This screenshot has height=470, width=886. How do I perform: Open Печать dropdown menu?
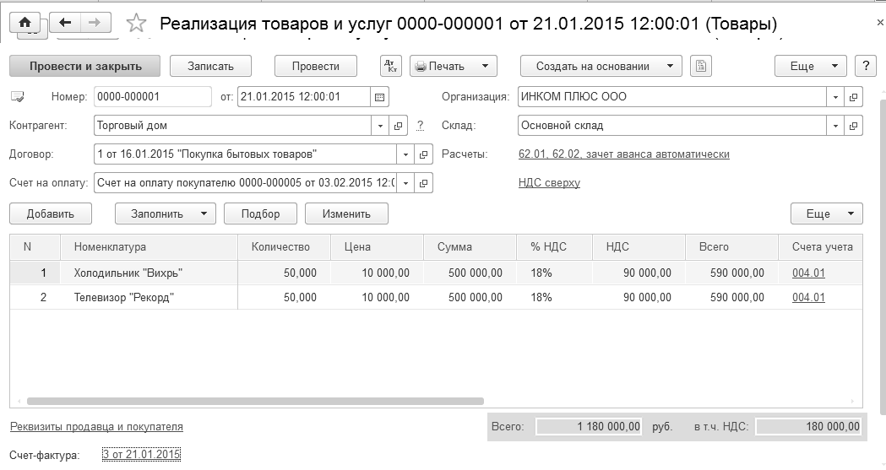454,66
